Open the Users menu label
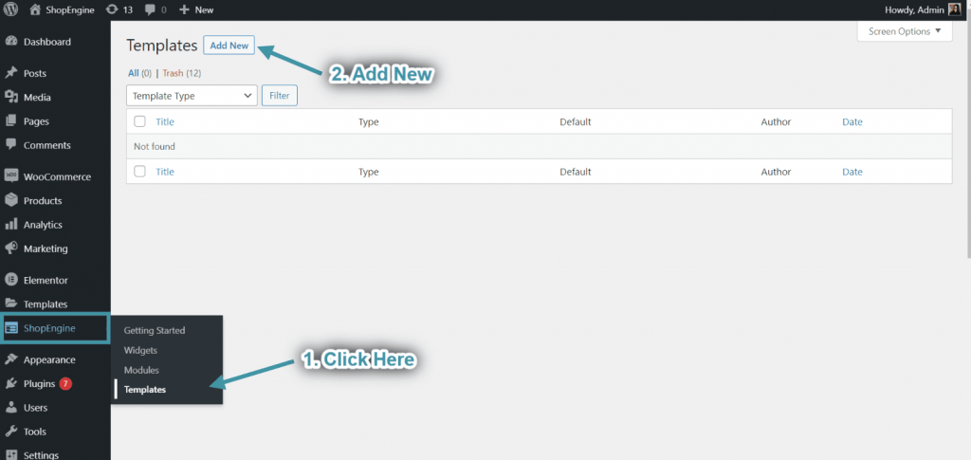The width and height of the screenshot is (971, 460). pos(35,408)
